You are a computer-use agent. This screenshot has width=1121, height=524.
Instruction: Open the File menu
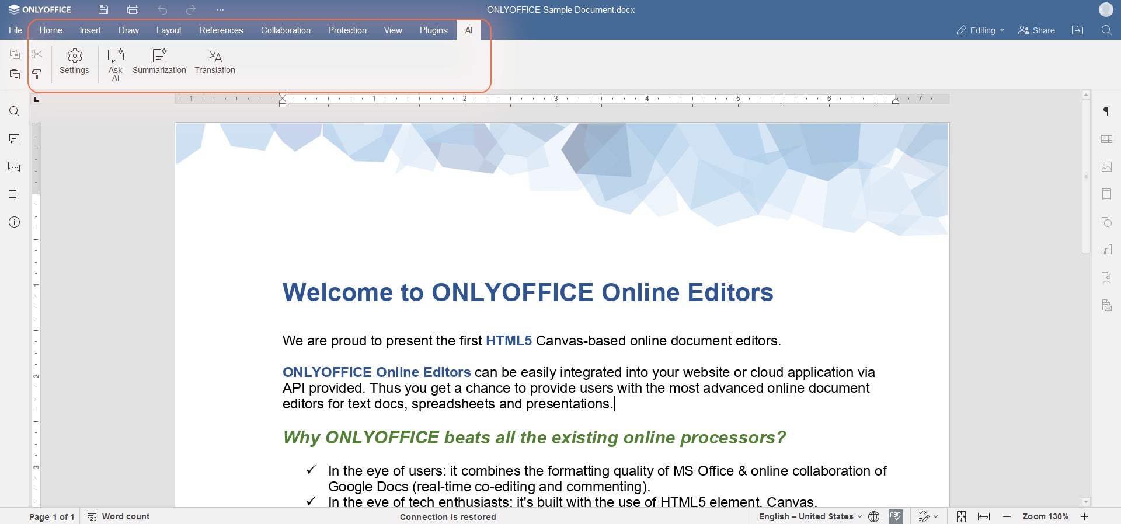tap(16, 30)
